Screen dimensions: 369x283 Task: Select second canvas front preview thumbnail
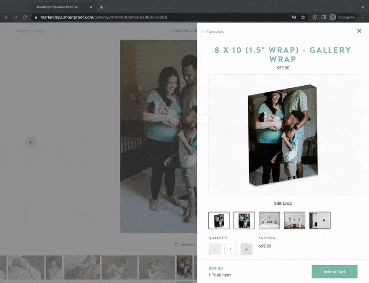[244, 220]
